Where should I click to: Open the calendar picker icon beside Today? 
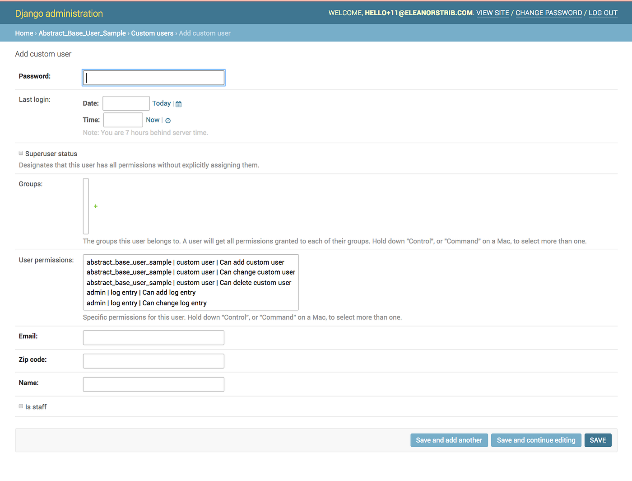coord(178,103)
